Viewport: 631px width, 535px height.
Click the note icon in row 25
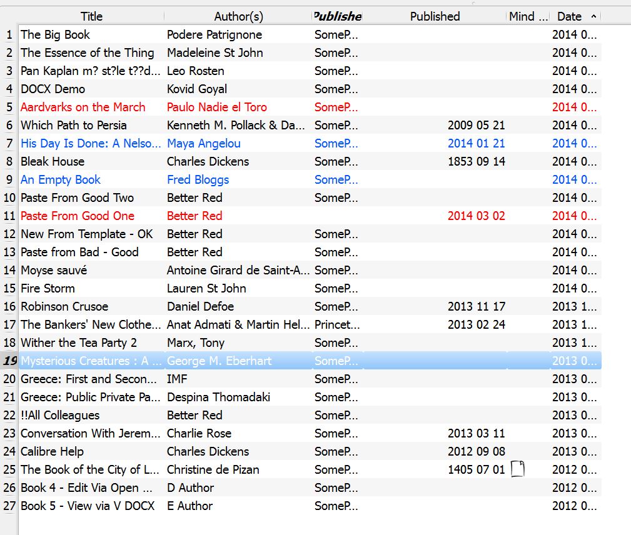517,469
